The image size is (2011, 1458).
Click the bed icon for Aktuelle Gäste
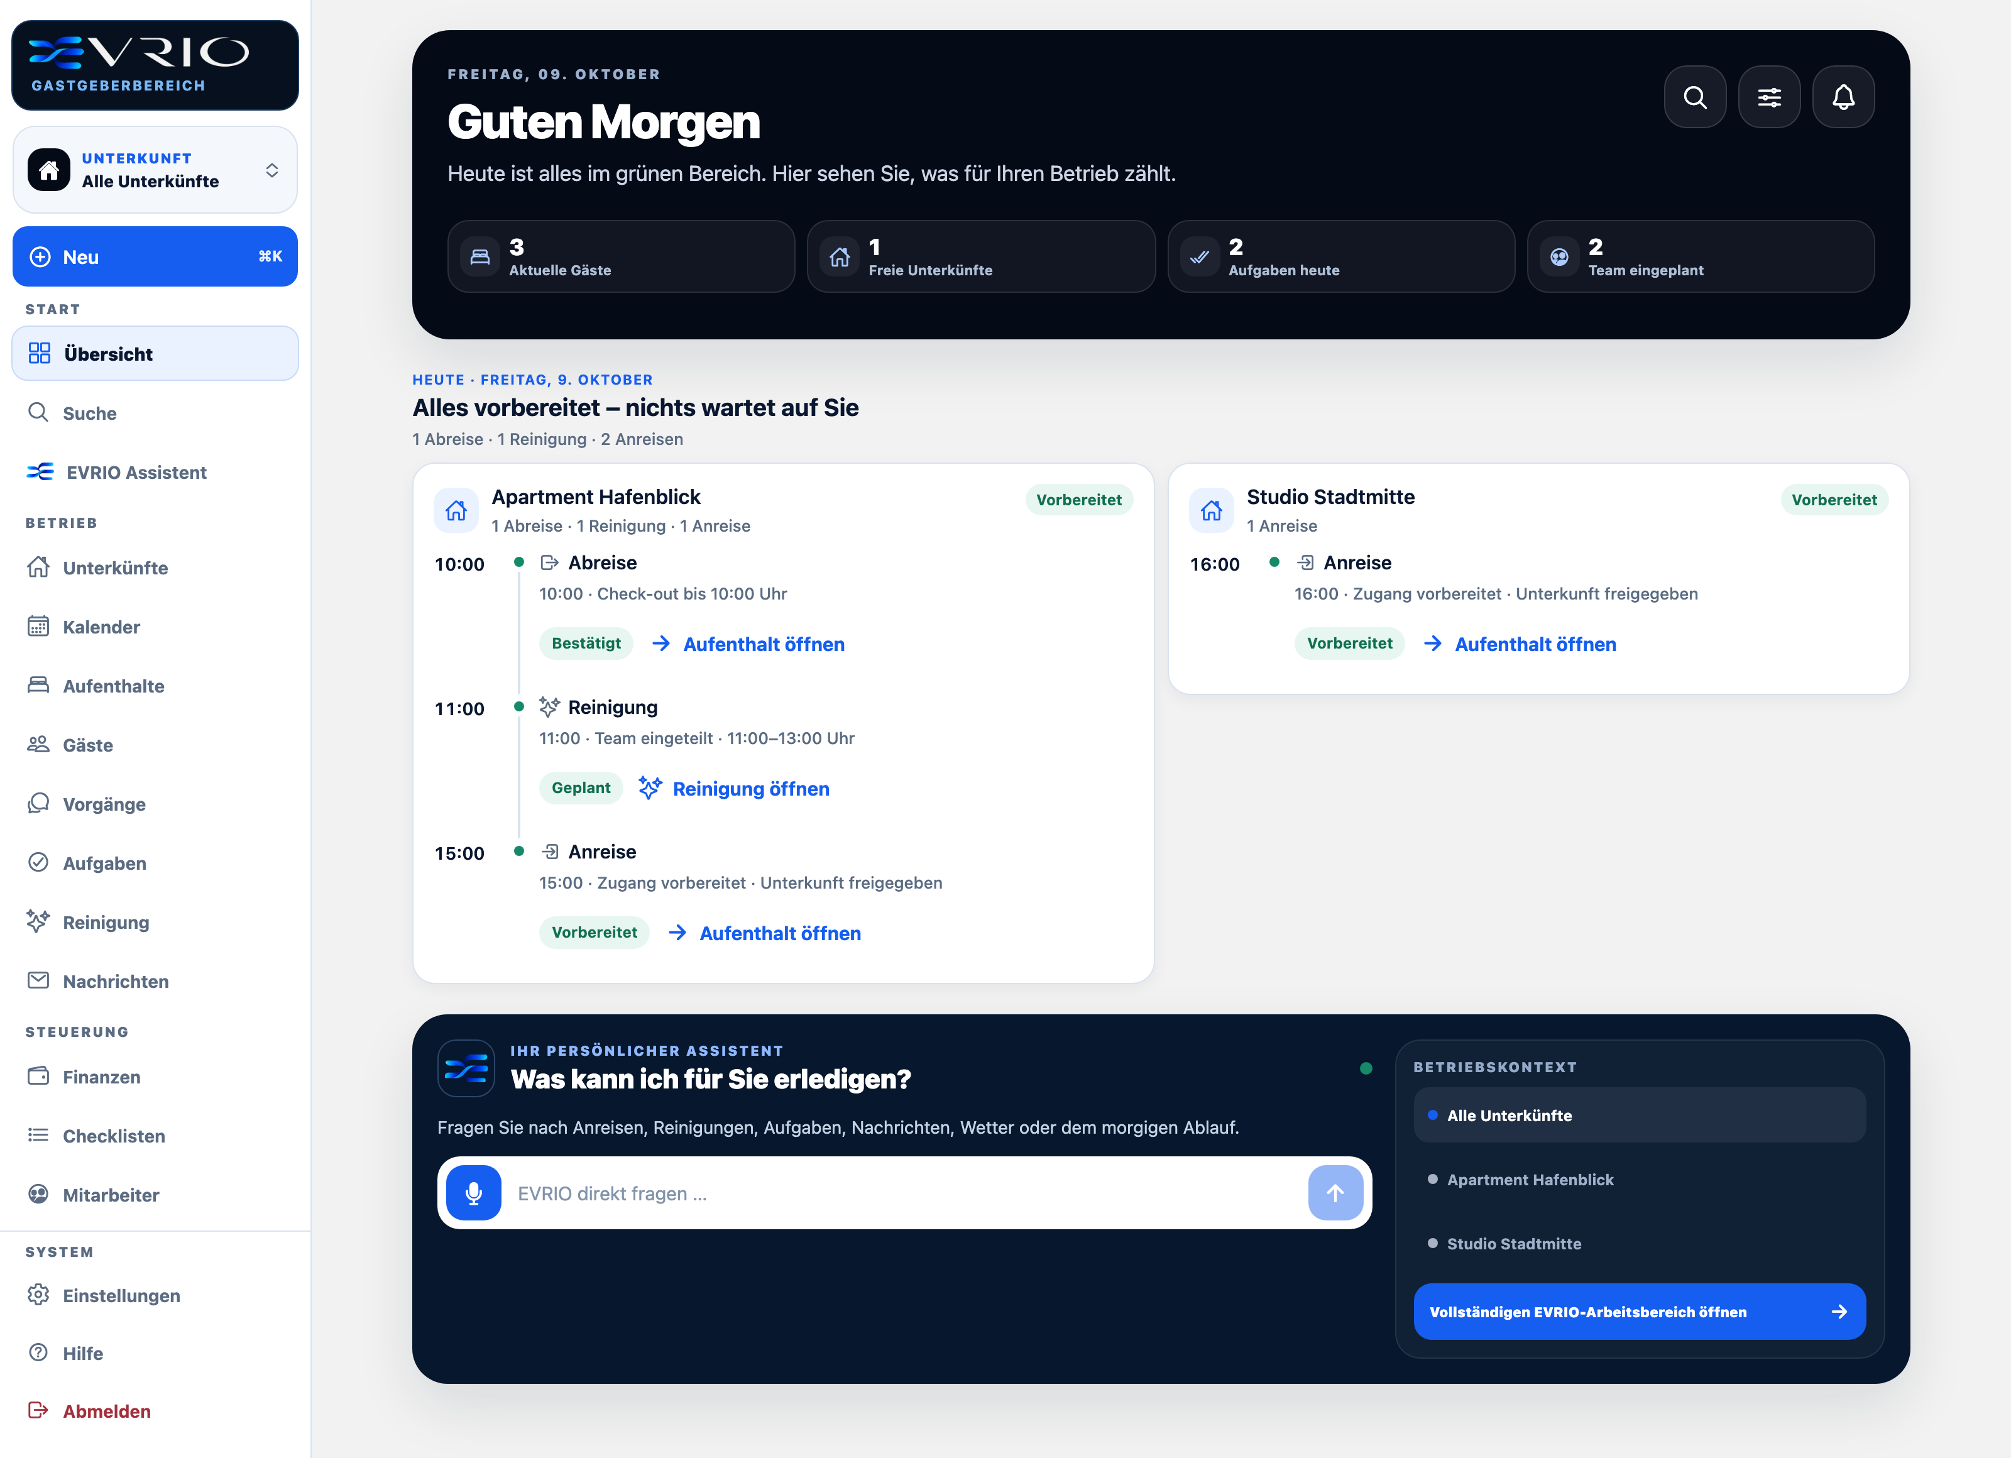pyautogui.click(x=479, y=257)
